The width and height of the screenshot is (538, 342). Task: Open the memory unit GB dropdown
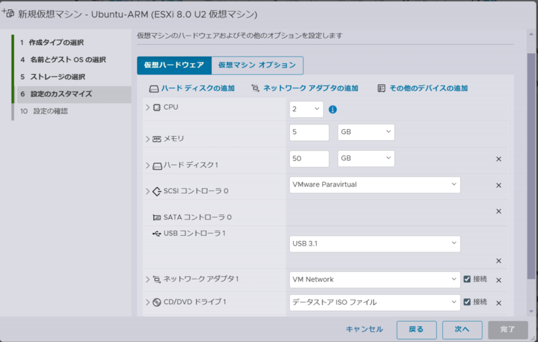366,132
